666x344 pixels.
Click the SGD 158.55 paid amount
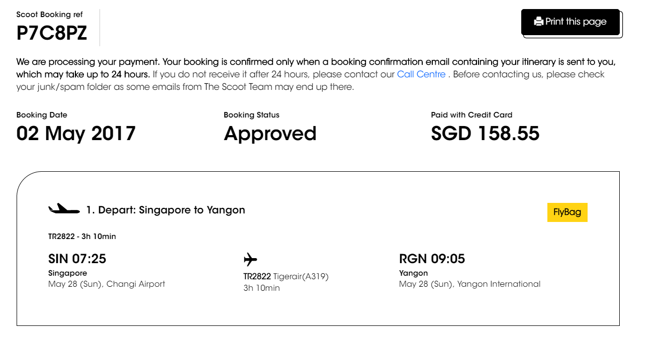point(485,134)
